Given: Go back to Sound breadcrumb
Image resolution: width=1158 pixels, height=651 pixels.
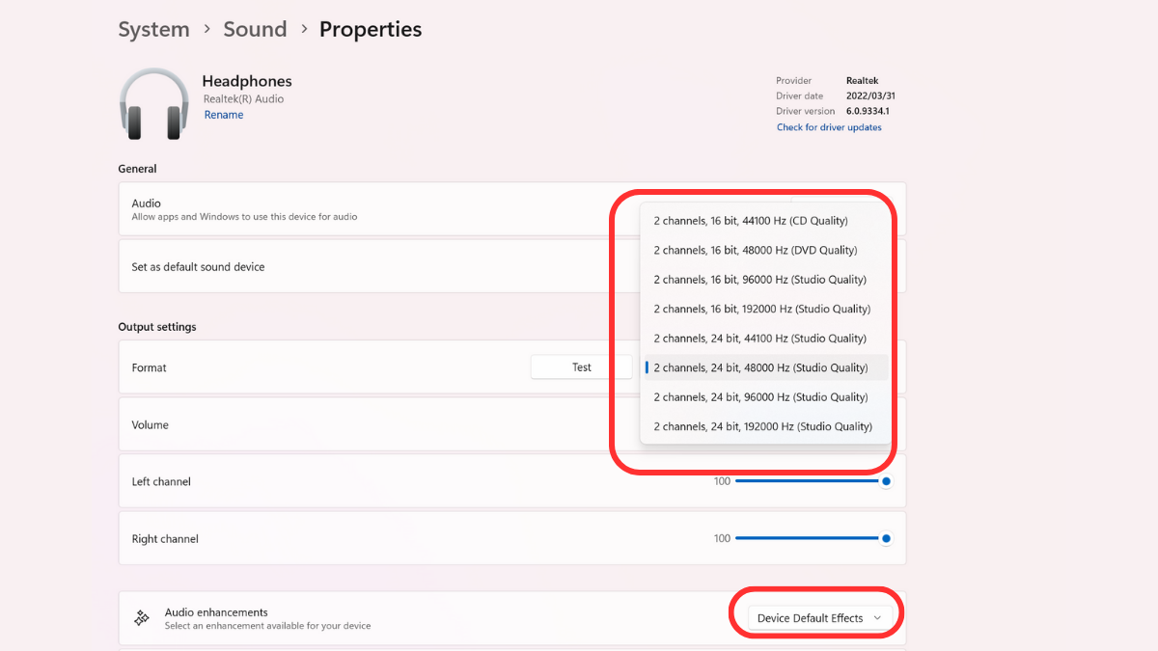Looking at the screenshot, I should pos(255,30).
